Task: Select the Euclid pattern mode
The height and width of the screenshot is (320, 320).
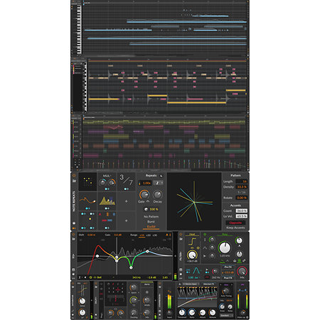Action: click(151, 227)
